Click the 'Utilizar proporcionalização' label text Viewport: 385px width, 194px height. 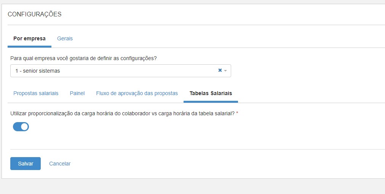[x=123, y=113]
